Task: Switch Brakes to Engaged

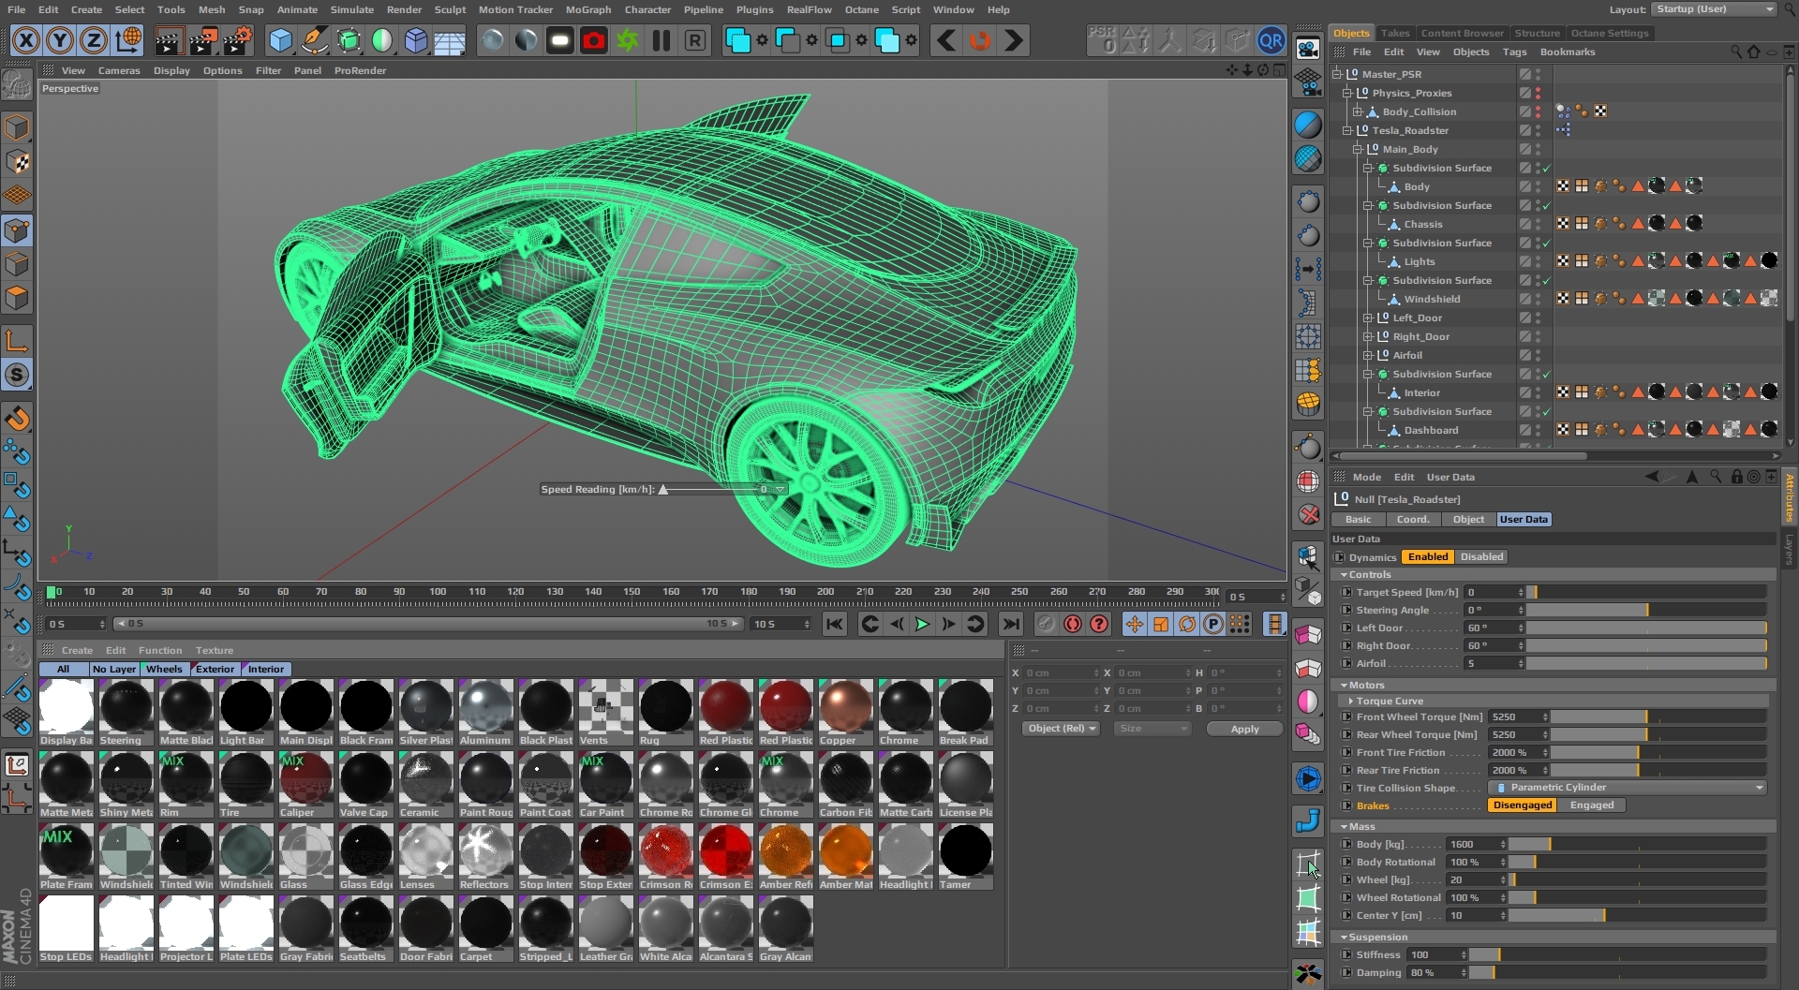Action: click(1592, 805)
